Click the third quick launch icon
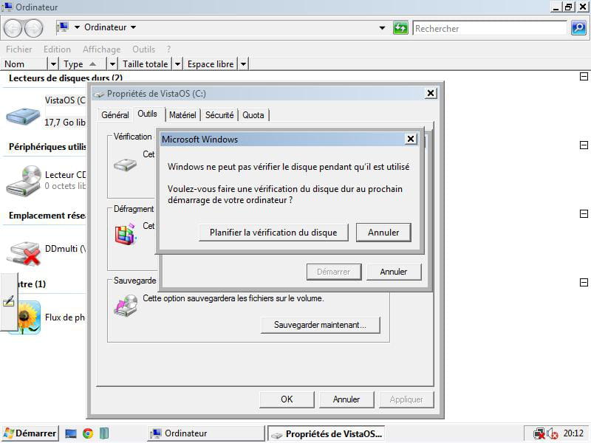The height and width of the screenshot is (443, 591). point(104,433)
